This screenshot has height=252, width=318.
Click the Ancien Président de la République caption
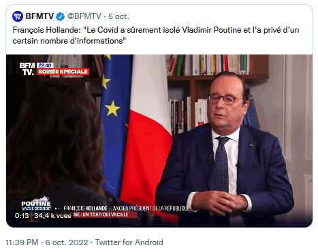coord(151,208)
